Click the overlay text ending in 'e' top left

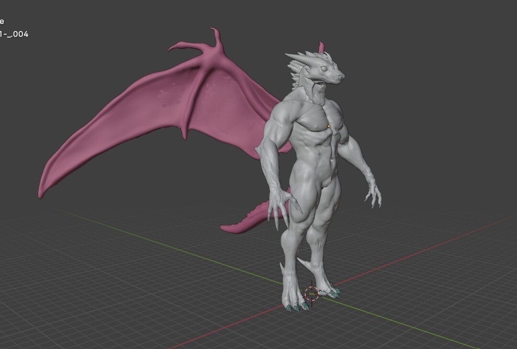[x=2, y=21]
